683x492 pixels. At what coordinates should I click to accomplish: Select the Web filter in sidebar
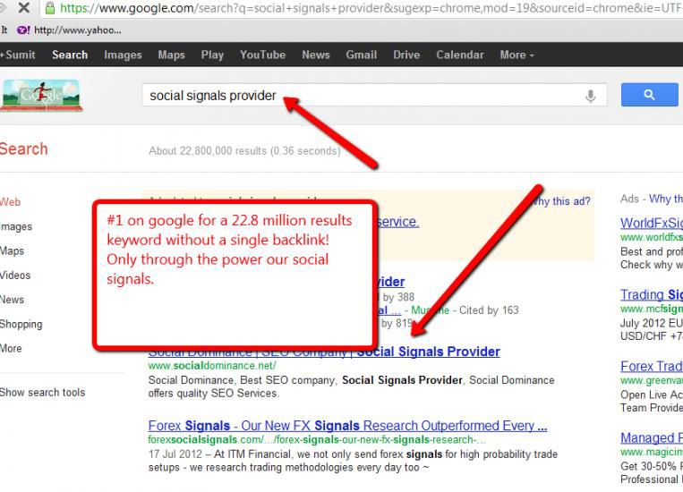coord(10,202)
